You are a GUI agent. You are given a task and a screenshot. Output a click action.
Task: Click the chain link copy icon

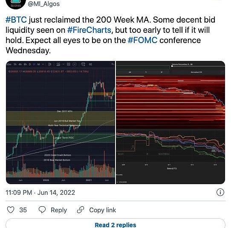click(81, 210)
